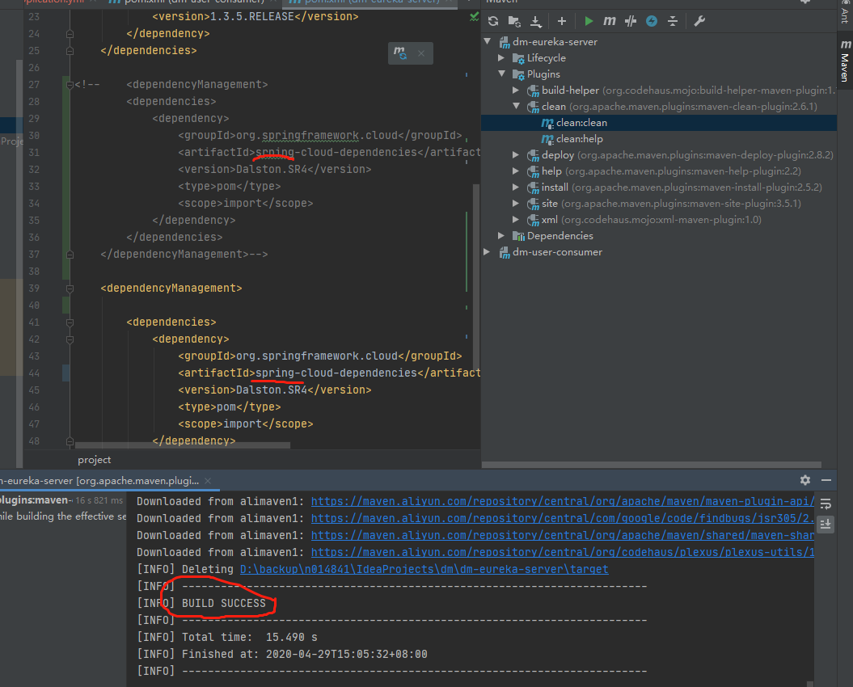Click the Add Maven Projects plus icon

point(562,21)
